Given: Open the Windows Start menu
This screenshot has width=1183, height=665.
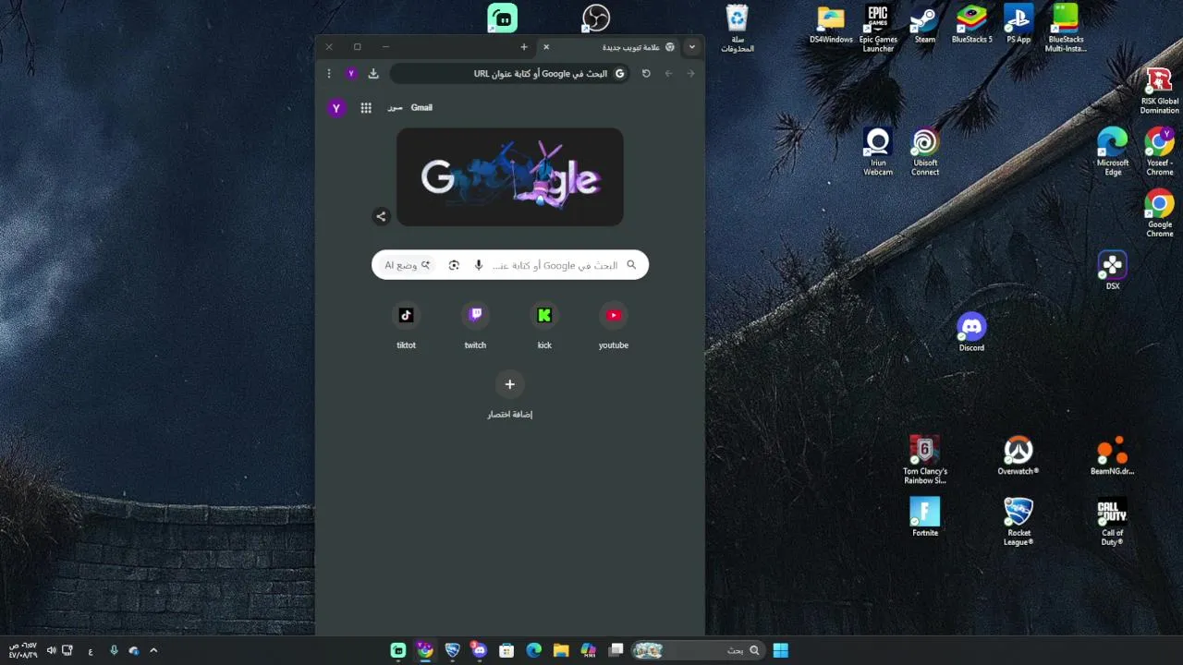Looking at the screenshot, I should click(x=781, y=650).
